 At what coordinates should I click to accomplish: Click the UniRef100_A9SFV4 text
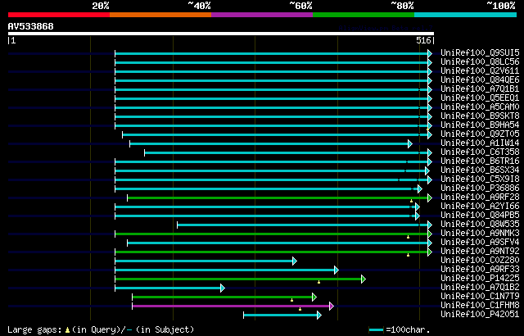pyautogui.click(x=480, y=243)
